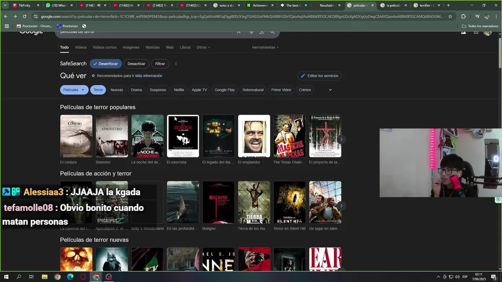
Task: Open The Texas Chainsaw Massacre poster
Action: point(289,136)
